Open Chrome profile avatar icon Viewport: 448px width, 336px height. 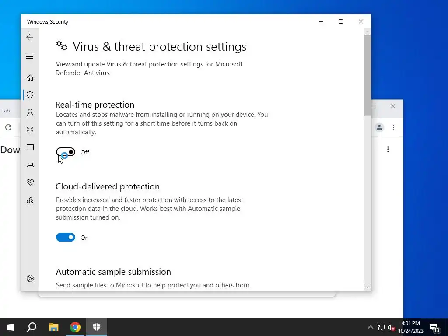point(379,127)
